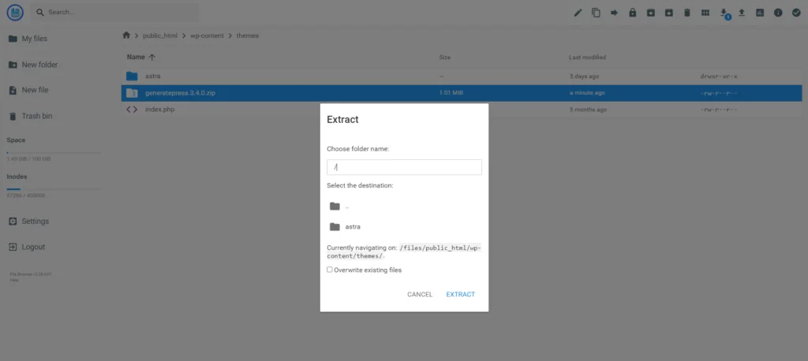Click the index.php code file icon
The width and height of the screenshot is (808, 361).
point(132,110)
